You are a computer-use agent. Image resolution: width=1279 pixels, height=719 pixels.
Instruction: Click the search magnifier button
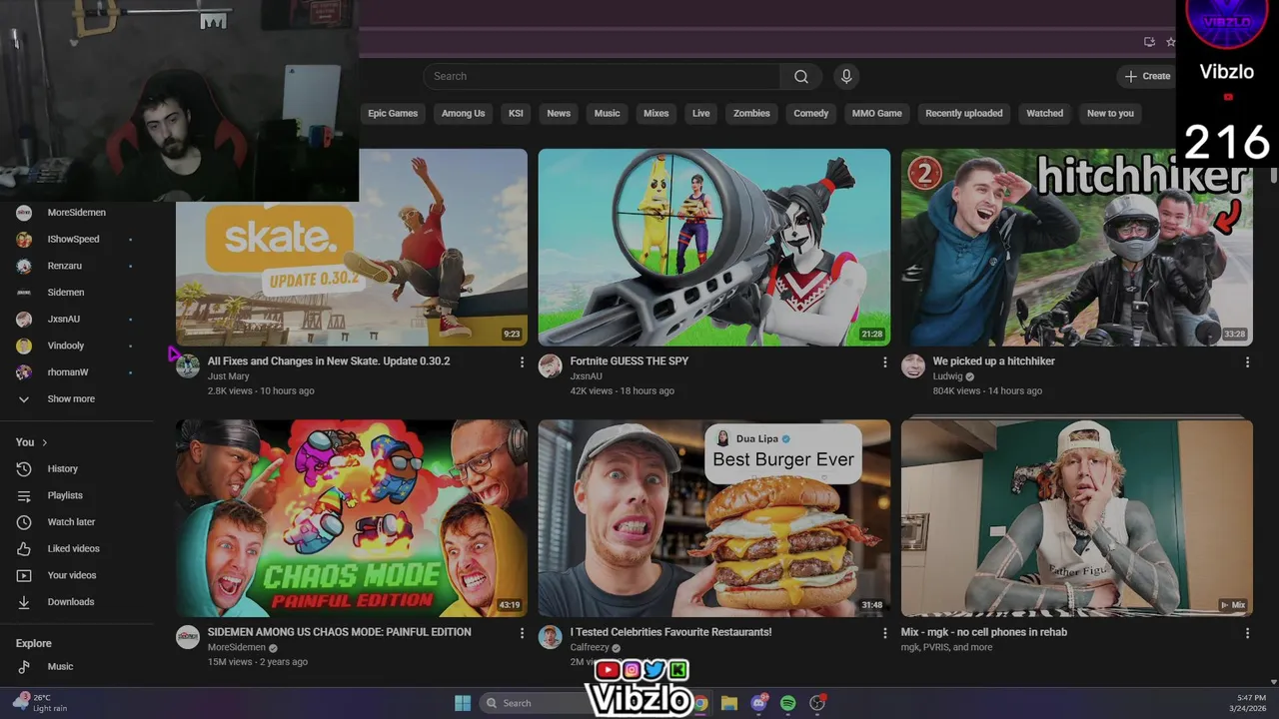[801, 76]
